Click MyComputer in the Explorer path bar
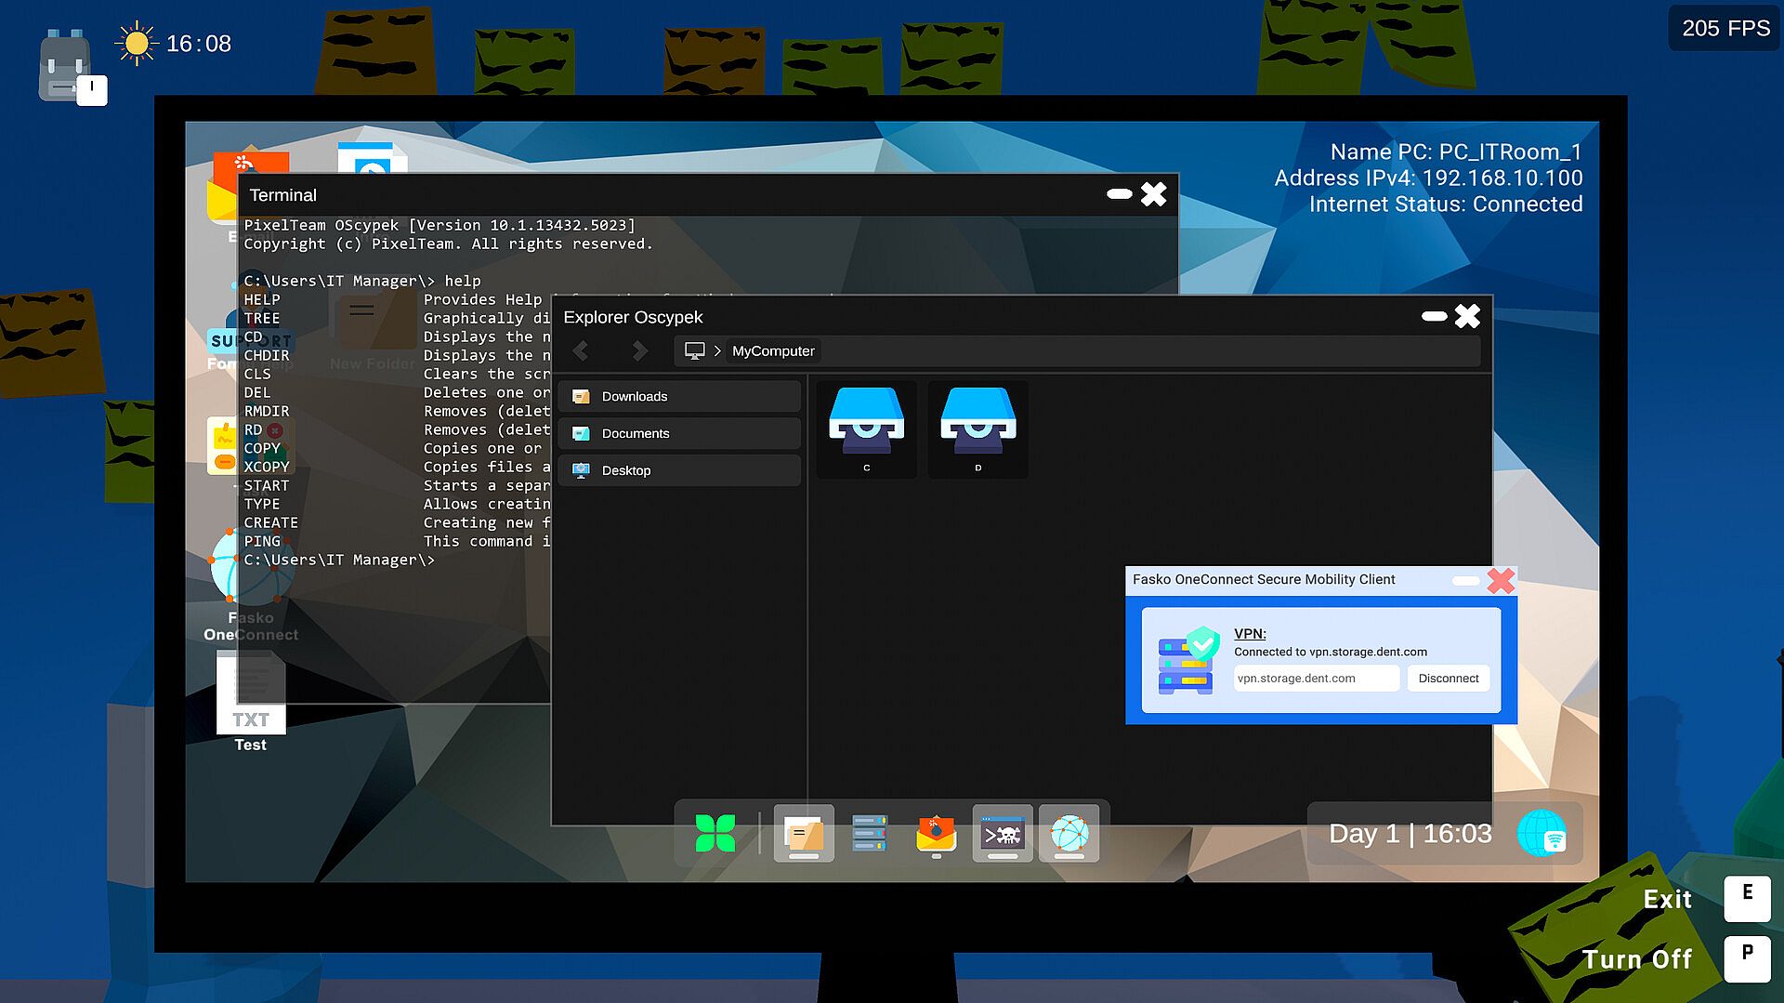Viewport: 1784px width, 1003px height. point(772,350)
